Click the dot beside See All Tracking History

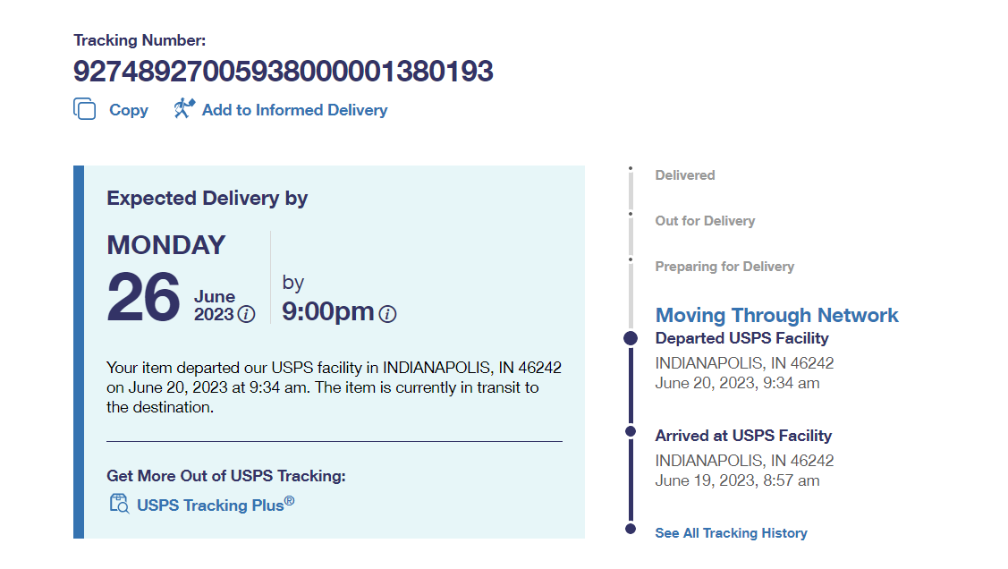point(631,530)
